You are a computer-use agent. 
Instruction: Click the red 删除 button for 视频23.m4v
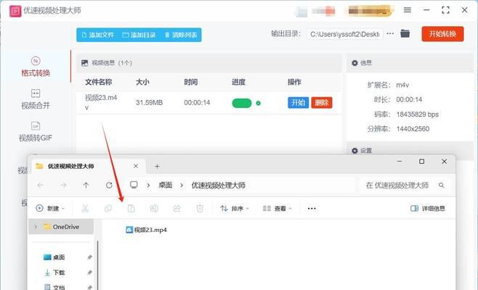click(322, 102)
